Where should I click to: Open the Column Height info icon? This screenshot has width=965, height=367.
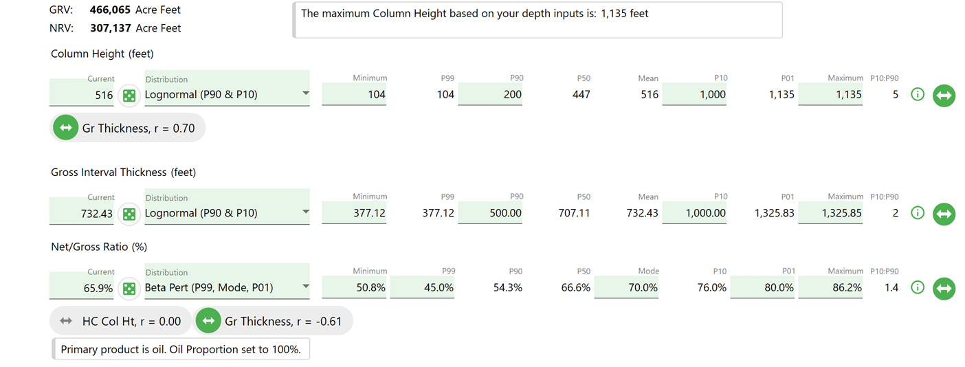pos(917,95)
